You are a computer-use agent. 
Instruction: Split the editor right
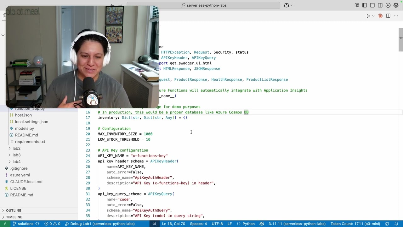coord(388,16)
